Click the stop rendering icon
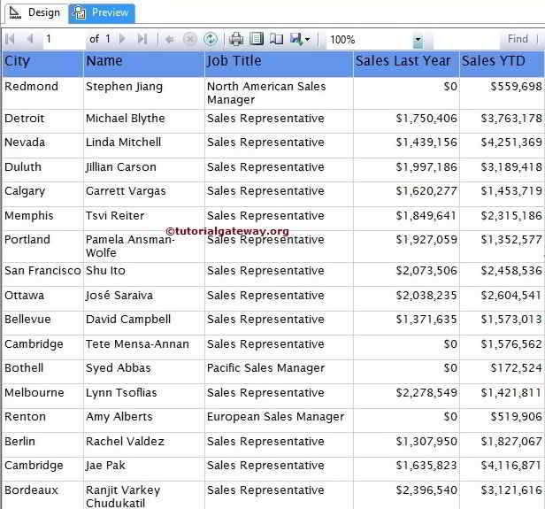545x509 pixels. point(189,39)
